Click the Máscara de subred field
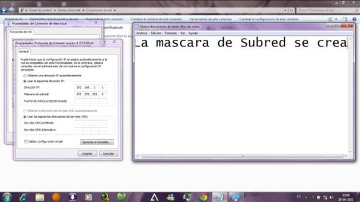This screenshot has width=360, height=202. 91,94
